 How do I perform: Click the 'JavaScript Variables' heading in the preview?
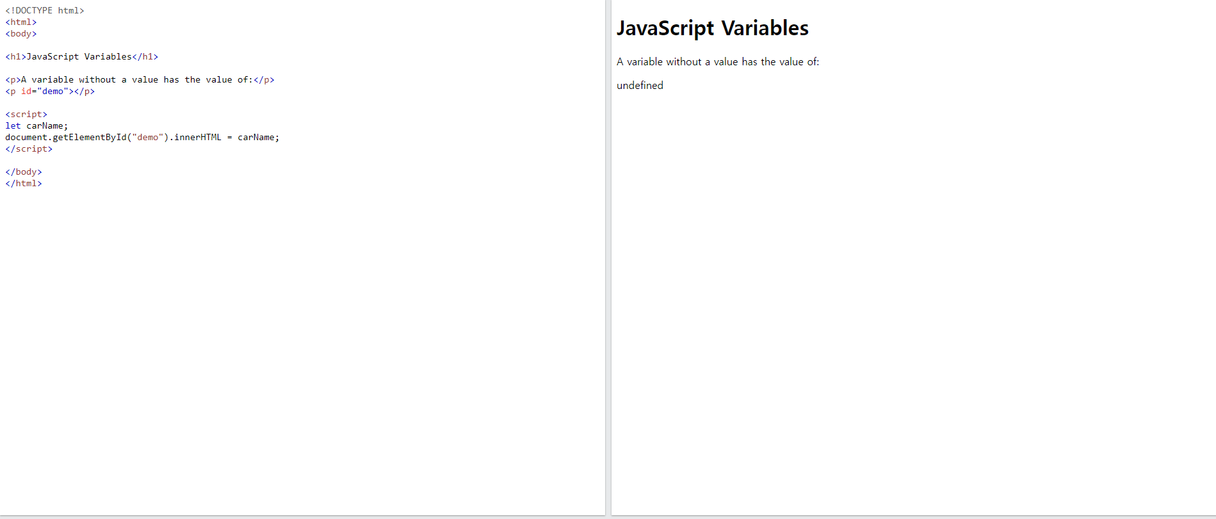pos(712,28)
